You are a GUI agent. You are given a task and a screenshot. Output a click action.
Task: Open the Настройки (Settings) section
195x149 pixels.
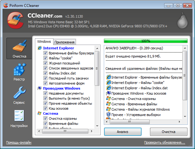pos(19,119)
